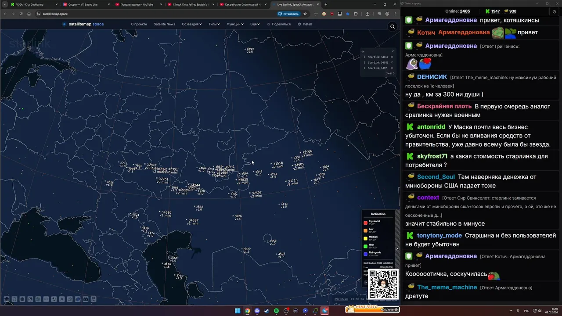
Task: Toggle the clouds layer icon
Action: click(x=70, y=299)
